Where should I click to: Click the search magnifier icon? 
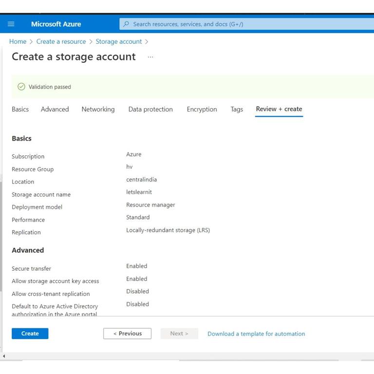tap(127, 24)
